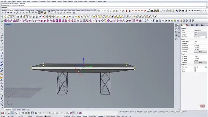The image size is (208, 117).
Task: Click the diamond gem shade icon
Action: coord(47,17)
